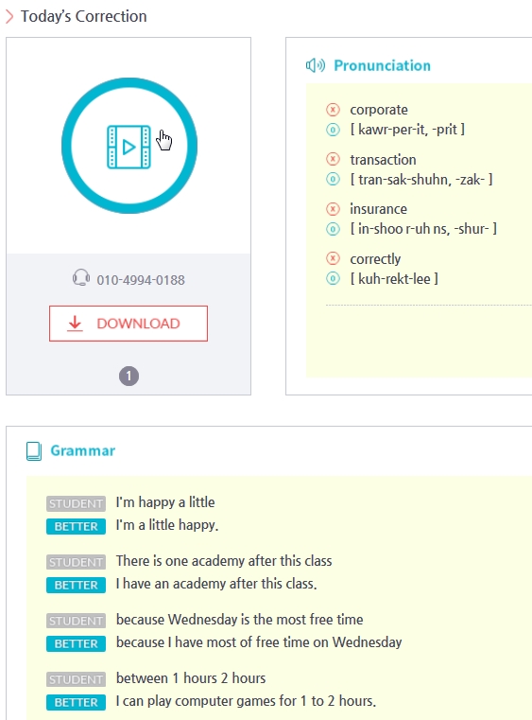The width and height of the screenshot is (532, 720).
Task: Click the red arrow beside Today's Correction
Action: 9,16
